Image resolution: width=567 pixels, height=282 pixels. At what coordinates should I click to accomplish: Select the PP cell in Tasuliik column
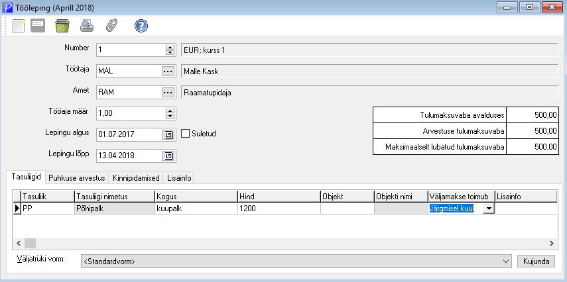[x=48, y=209]
